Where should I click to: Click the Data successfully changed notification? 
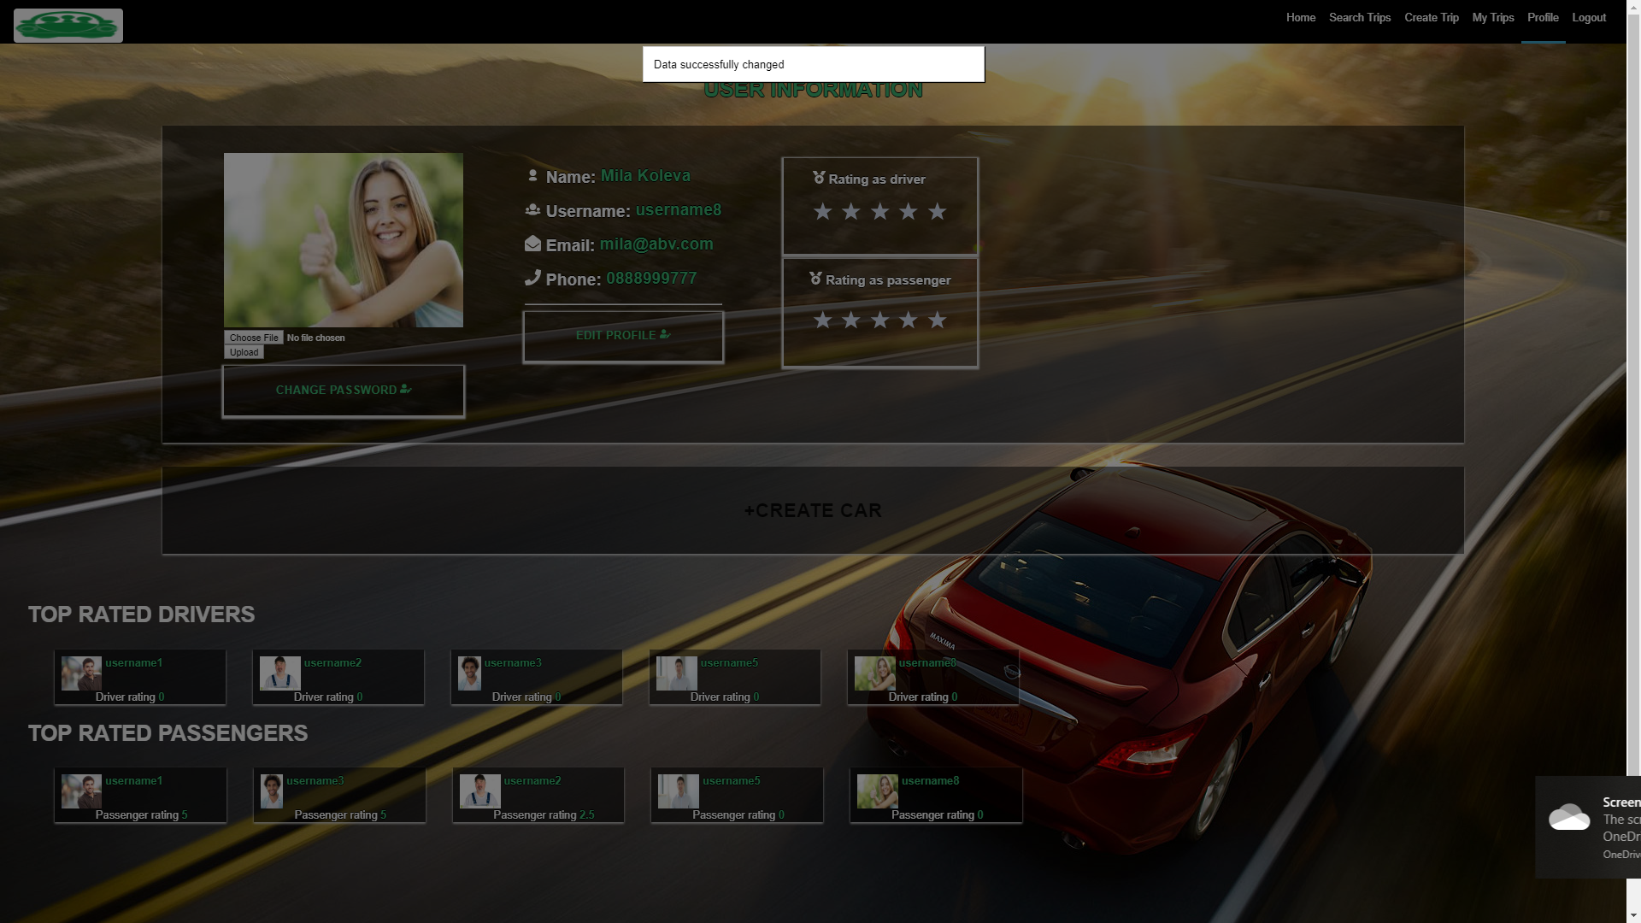(x=814, y=64)
